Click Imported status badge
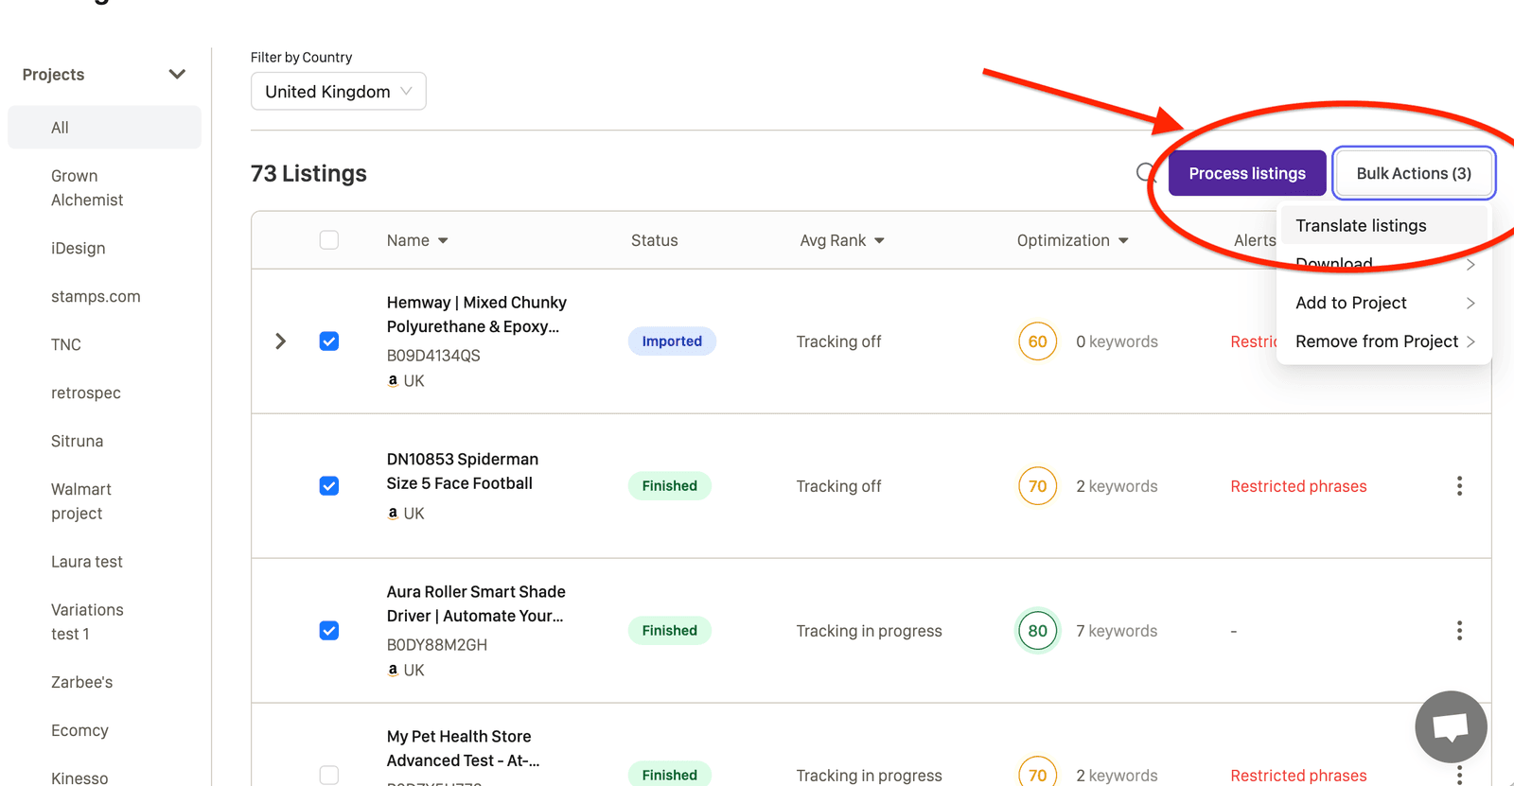 [x=672, y=341]
